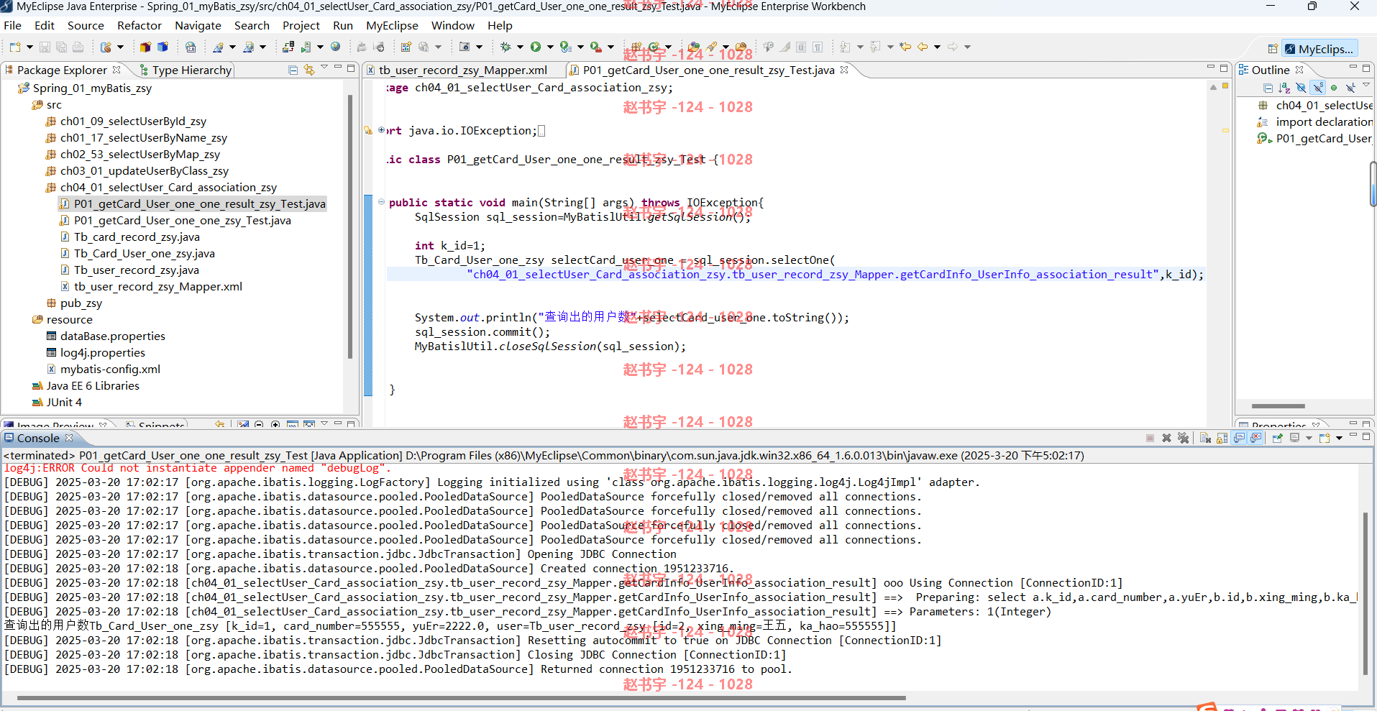The image size is (1377, 711).
Task: Open dropdown arrow next to Run icon
Action: 550,47
